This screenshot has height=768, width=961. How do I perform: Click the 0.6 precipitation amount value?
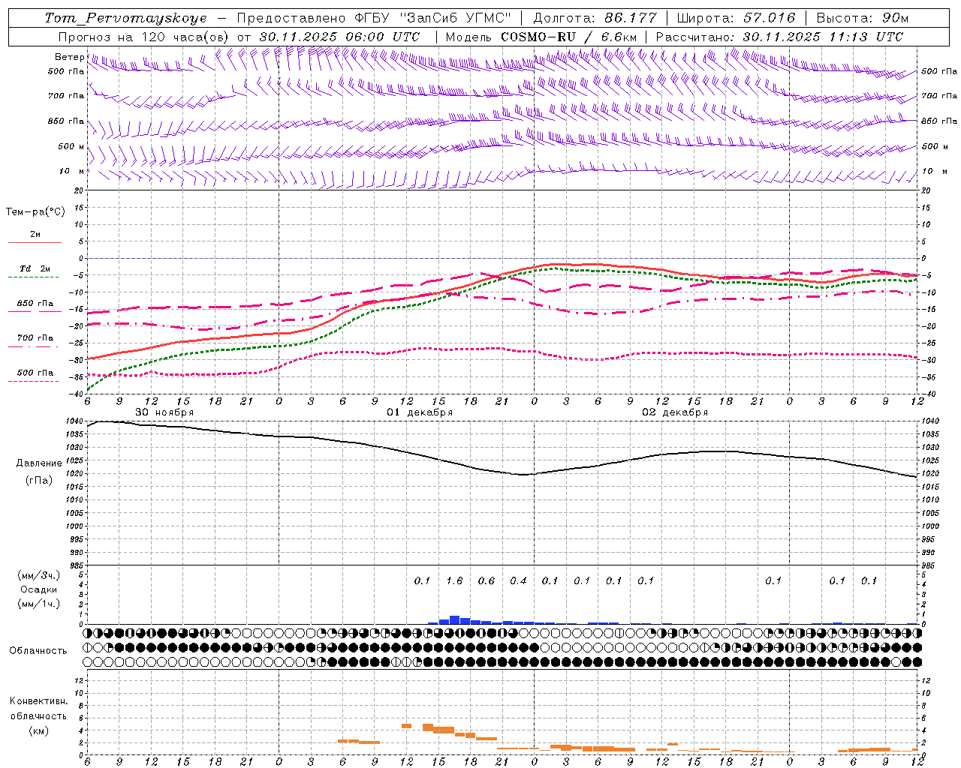tap(487, 580)
